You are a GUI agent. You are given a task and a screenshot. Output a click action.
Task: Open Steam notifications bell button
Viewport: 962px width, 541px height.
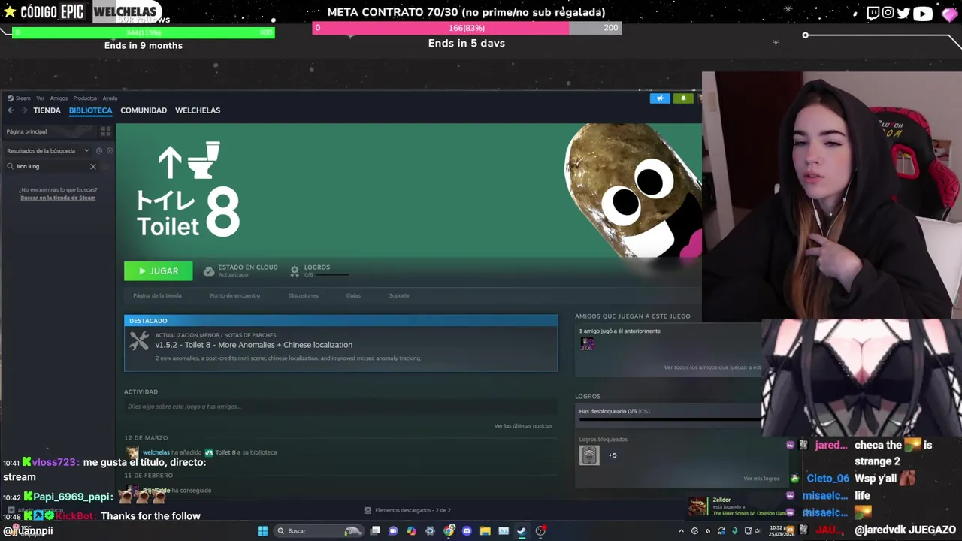pyautogui.click(x=683, y=98)
